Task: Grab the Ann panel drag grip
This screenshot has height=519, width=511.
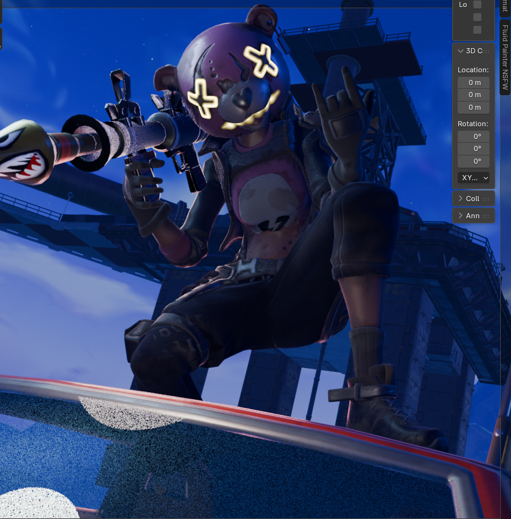Action: coord(486,216)
